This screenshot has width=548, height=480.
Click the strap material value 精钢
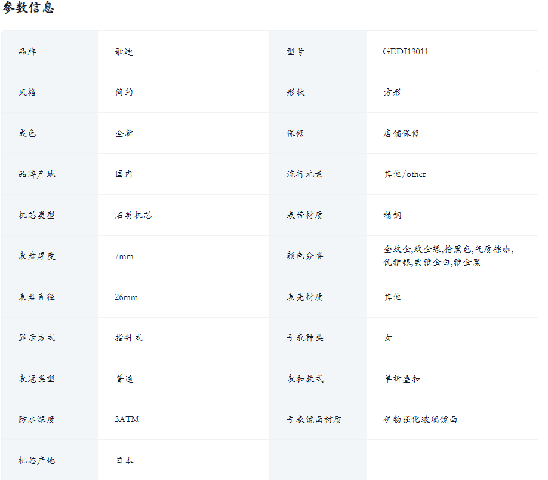(x=392, y=215)
